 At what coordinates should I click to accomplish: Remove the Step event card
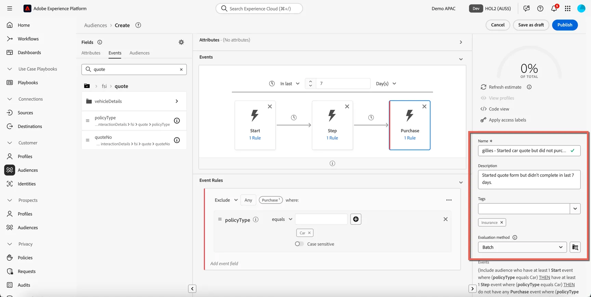347,106
